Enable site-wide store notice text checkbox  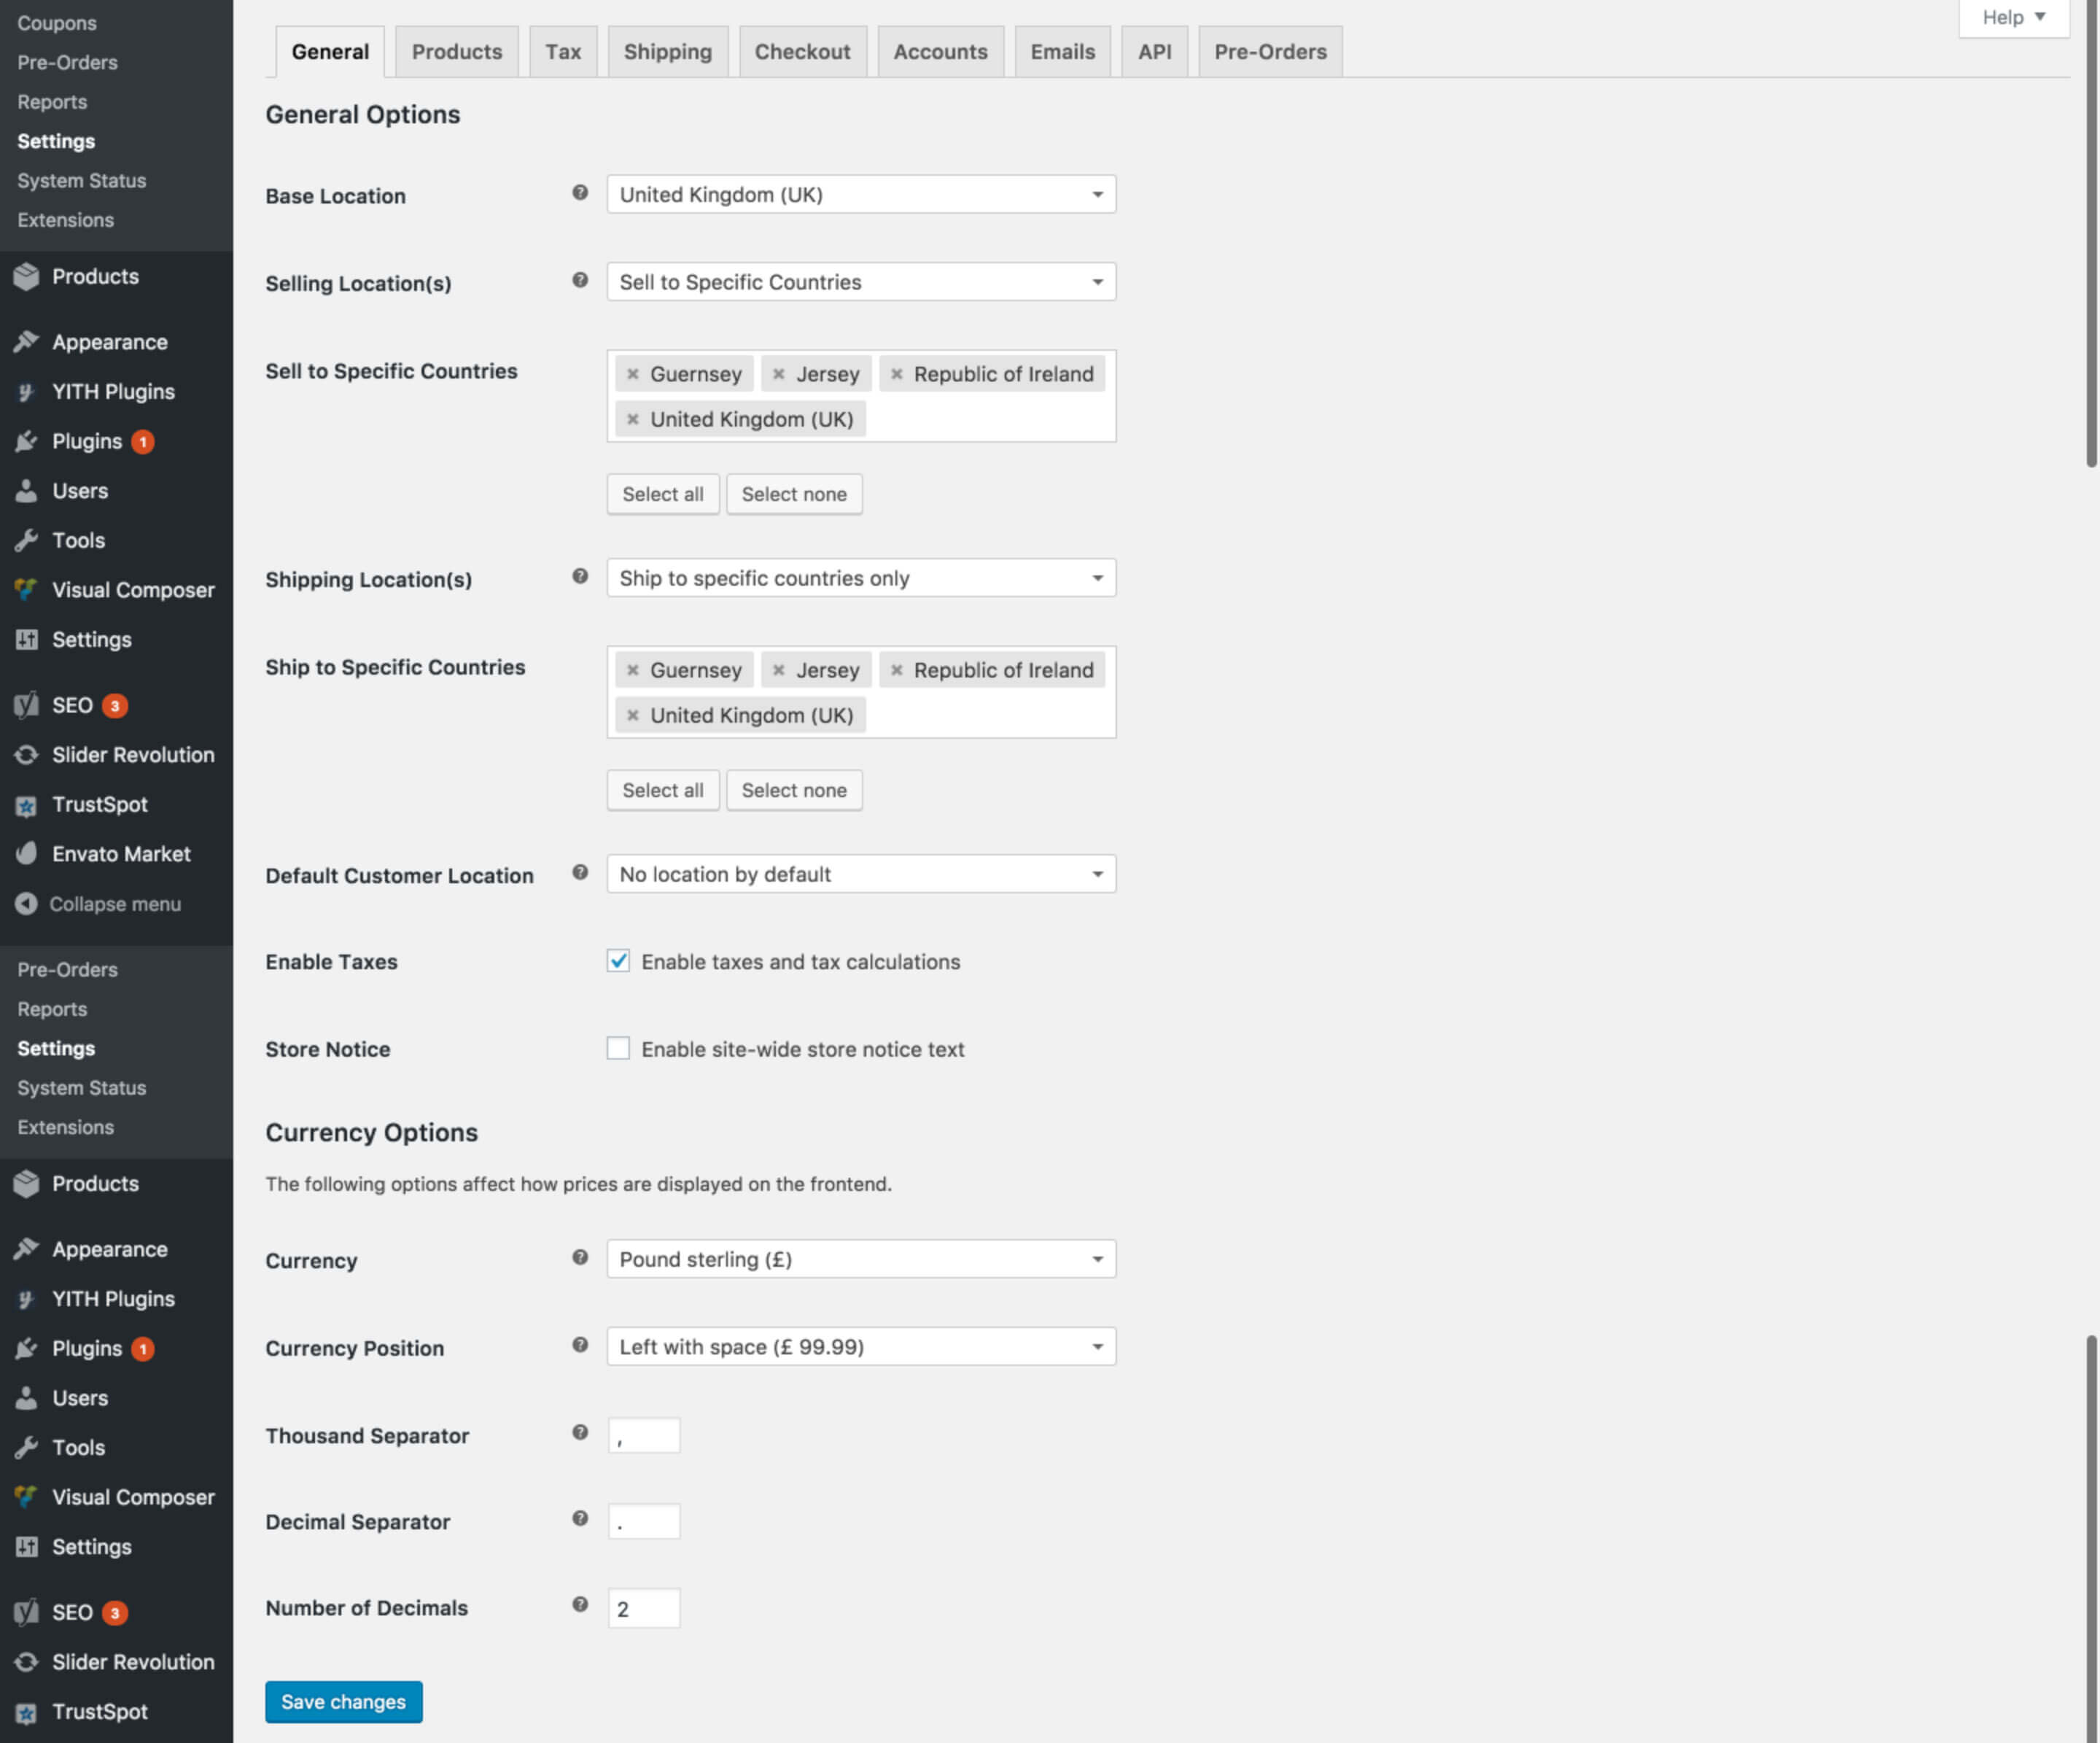point(618,1048)
